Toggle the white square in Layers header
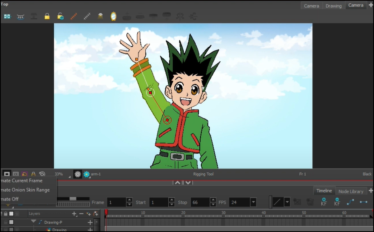374x232 pixels. coord(11,213)
